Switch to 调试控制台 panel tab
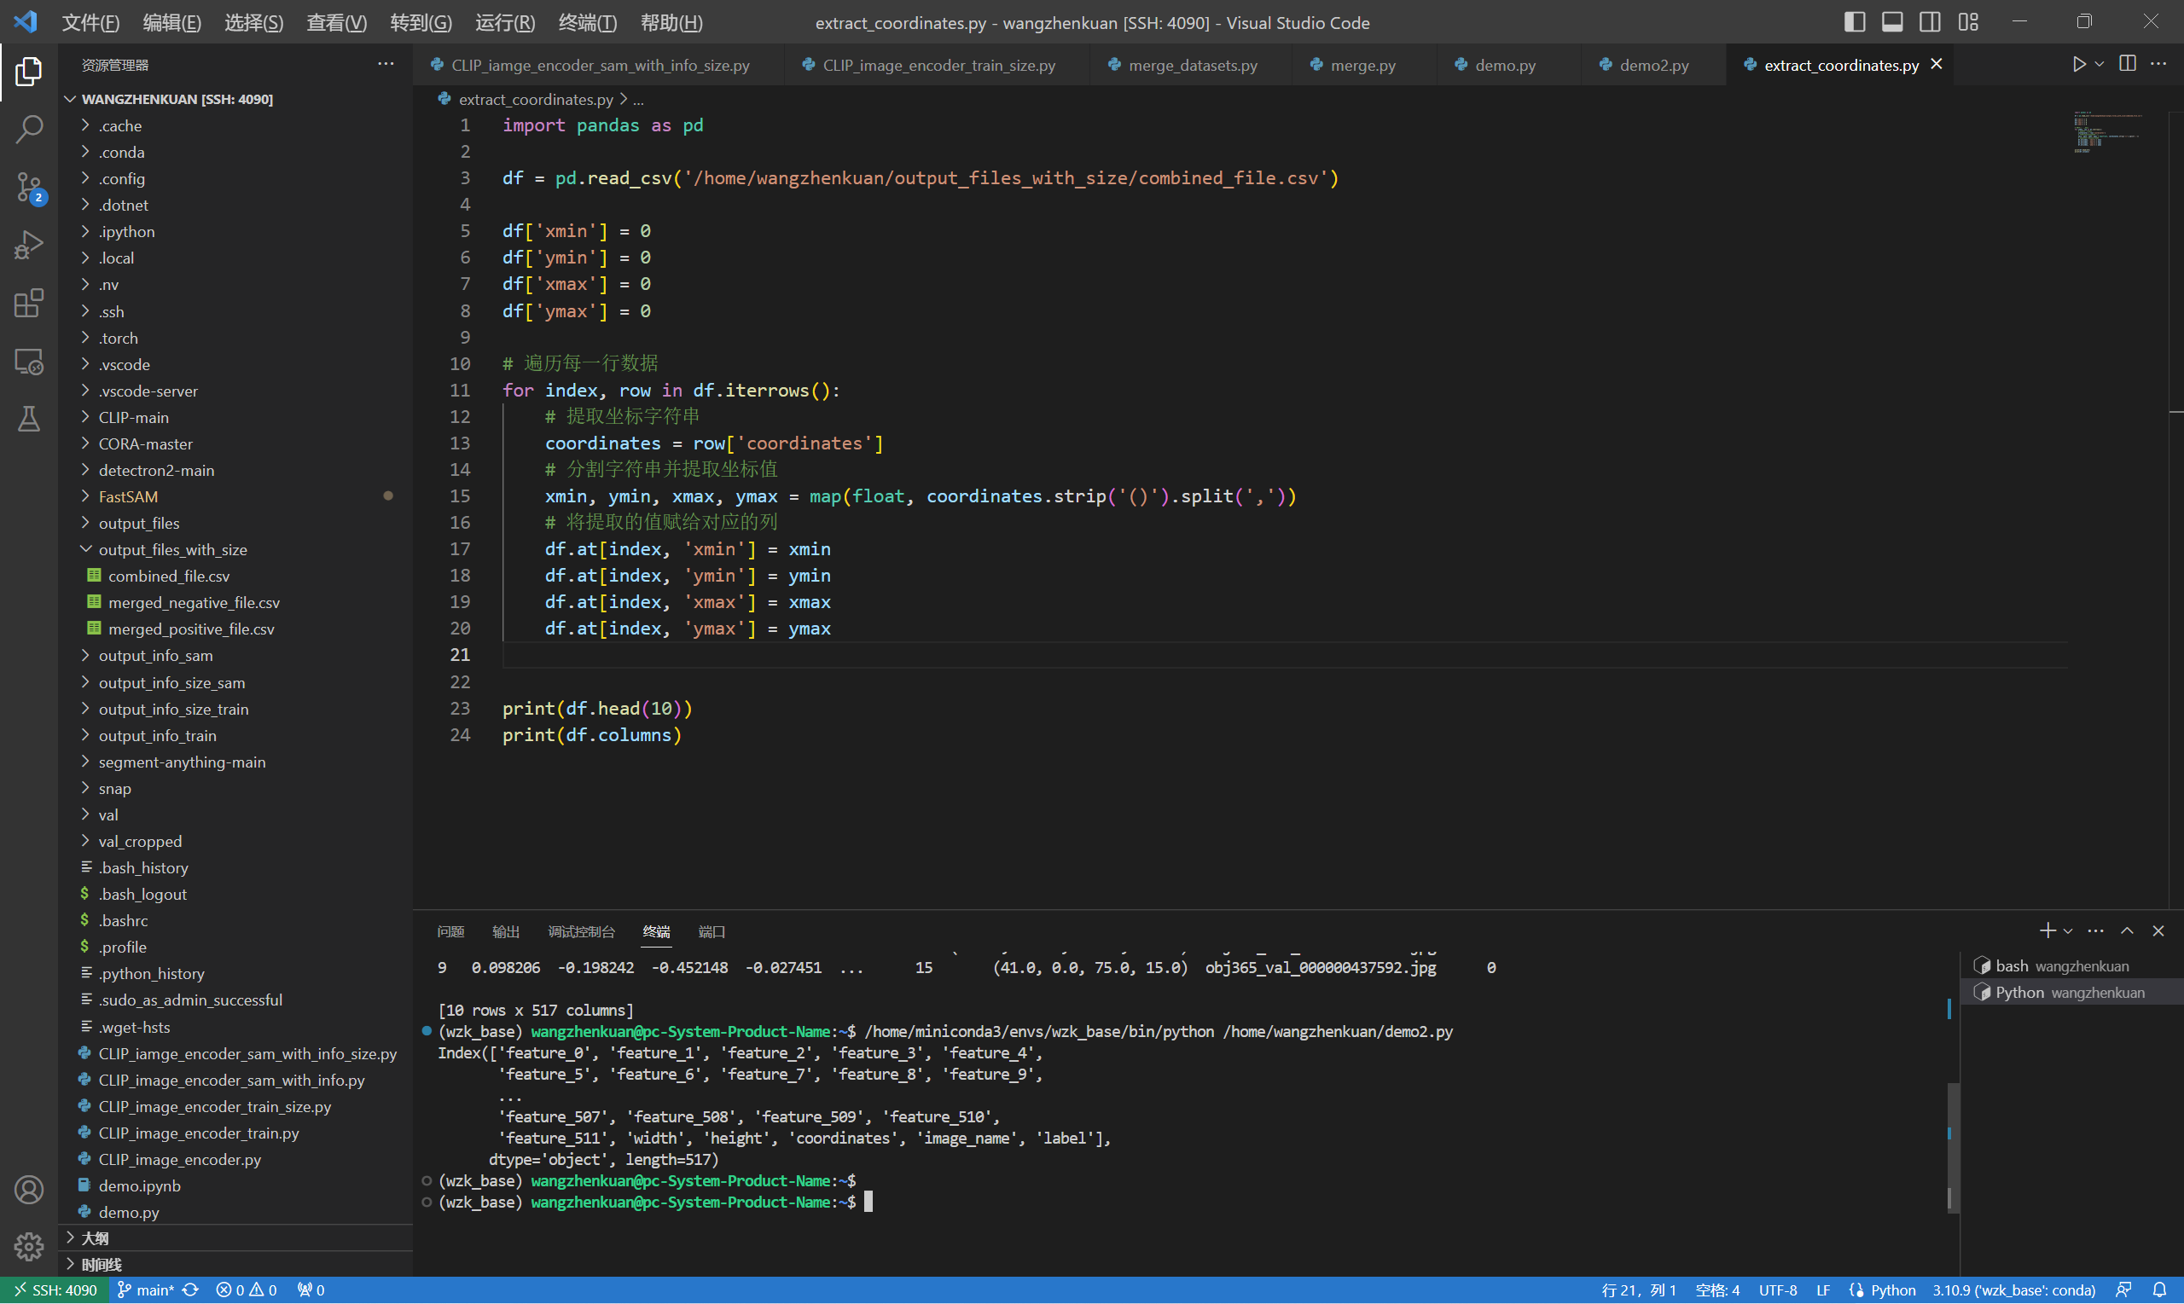Viewport: 2184px width, 1304px height. click(581, 931)
